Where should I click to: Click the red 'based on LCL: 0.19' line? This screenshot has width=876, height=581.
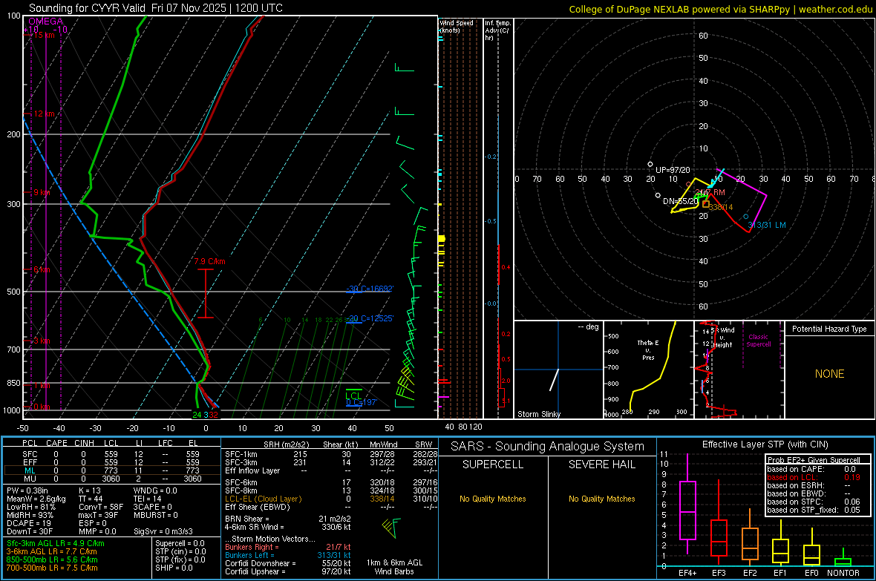pos(814,478)
